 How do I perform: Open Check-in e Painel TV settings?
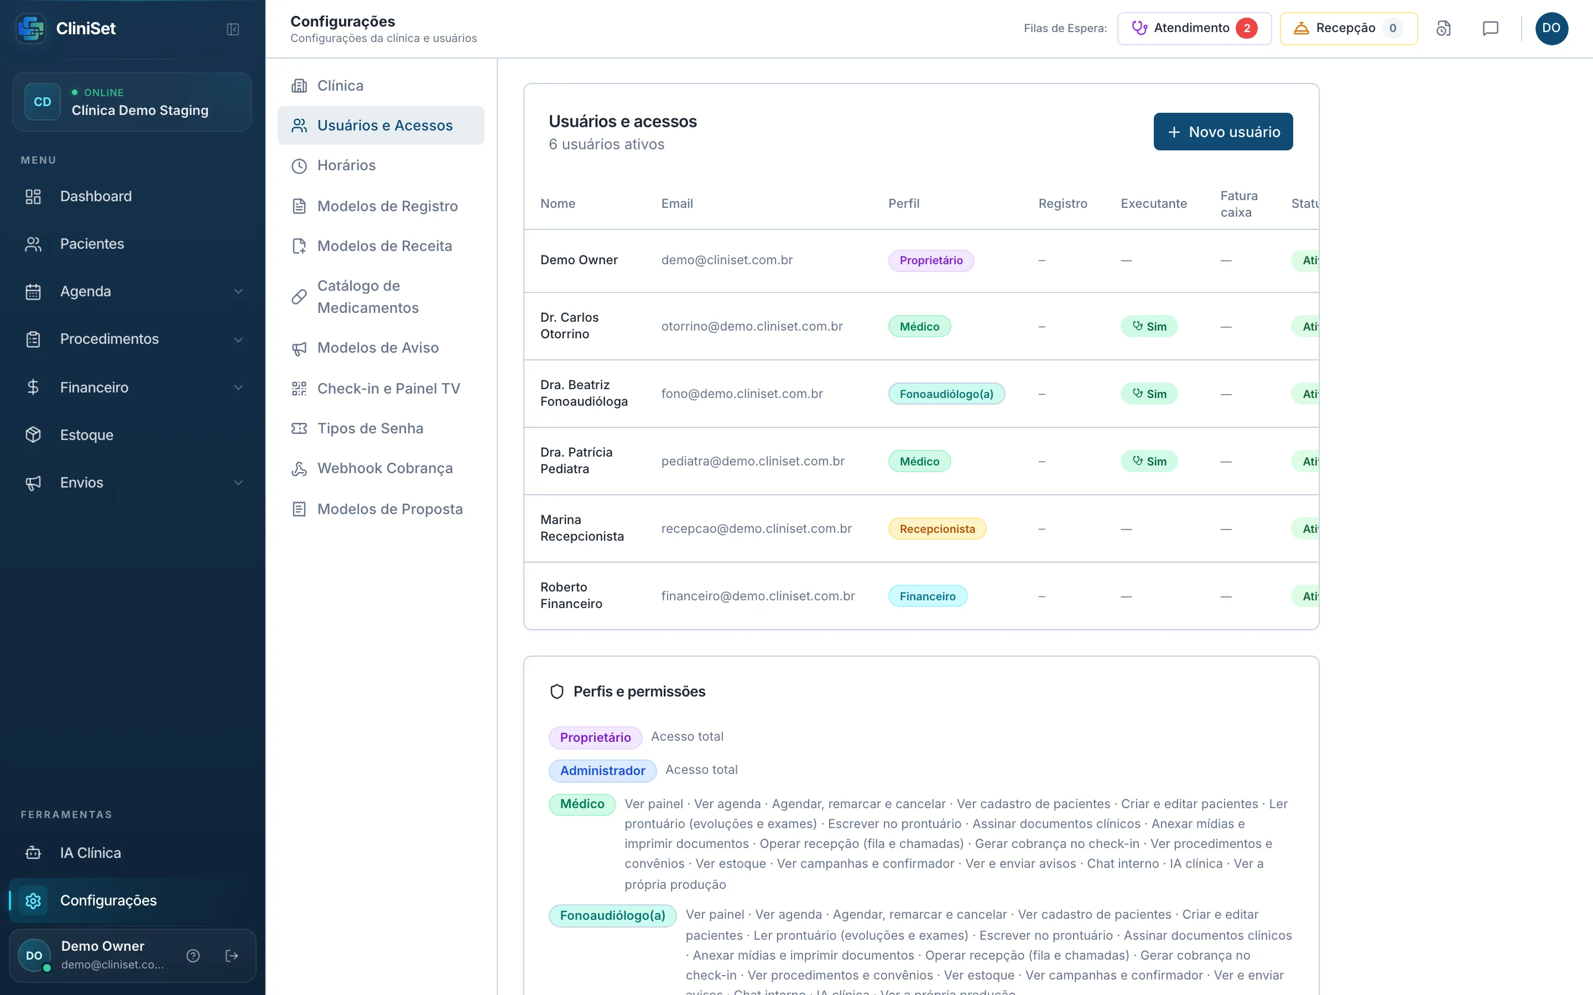381,388
